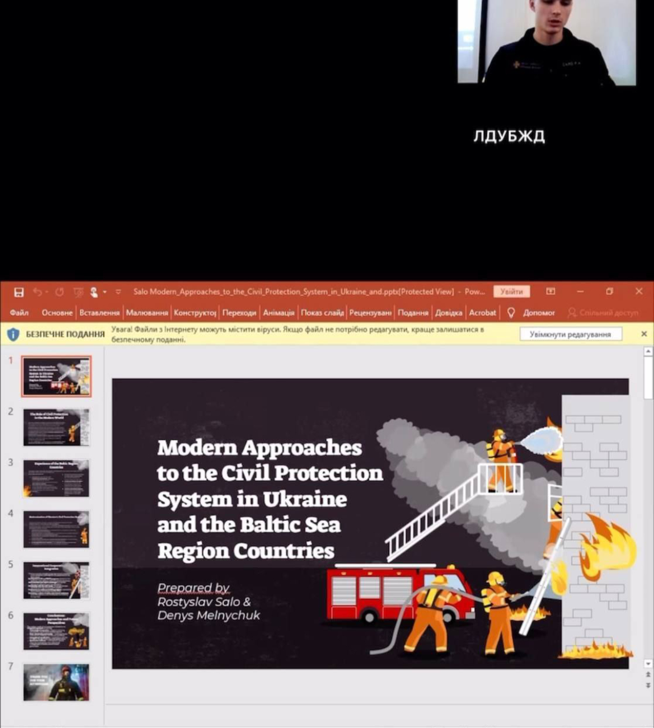
Task: Select slide 7 thumbnail with firefighter photo
Action: (x=56, y=682)
